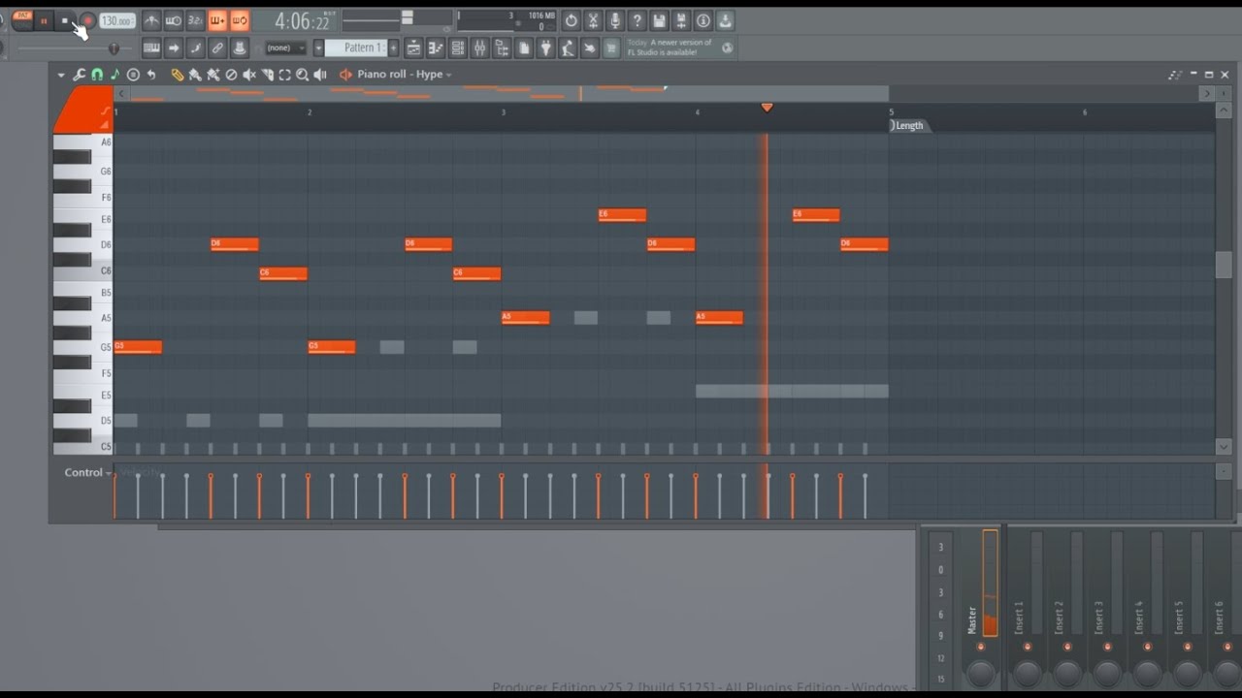
Task: Click the plus button to add pattern
Action: click(x=393, y=48)
